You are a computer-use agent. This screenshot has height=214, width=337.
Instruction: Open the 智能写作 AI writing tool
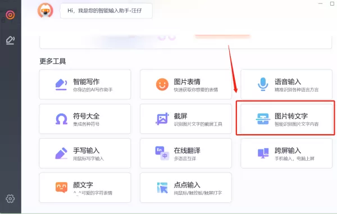coord(85,84)
